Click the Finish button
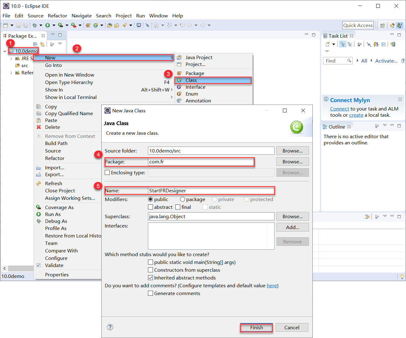The width and height of the screenshot is (406, 338). pyautogui.click(x=256, y=327)
